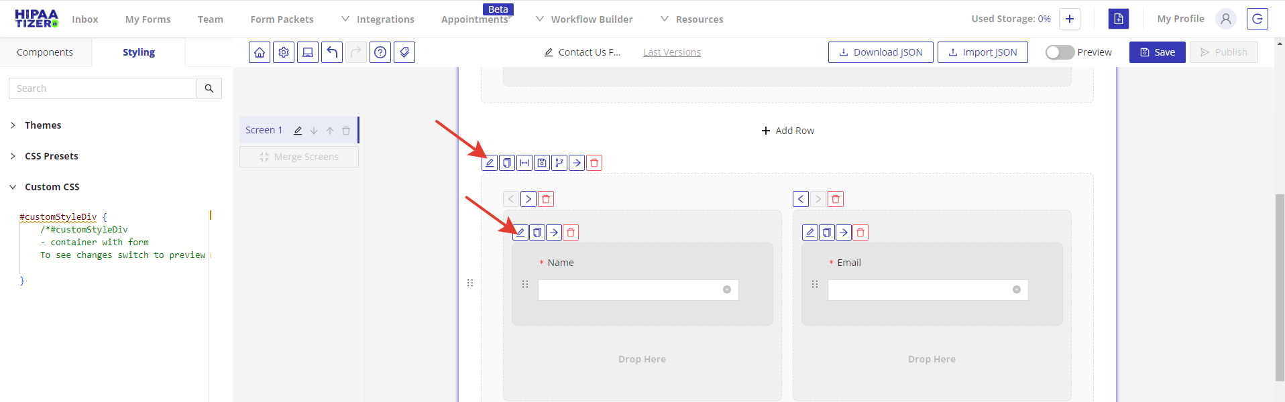This screenshot has width=1285, height=402.
Task: Edit the row using its pencil icon
Action: pos(490,163)
